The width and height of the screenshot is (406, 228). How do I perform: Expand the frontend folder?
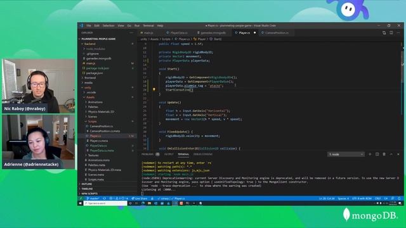(90, 78)
